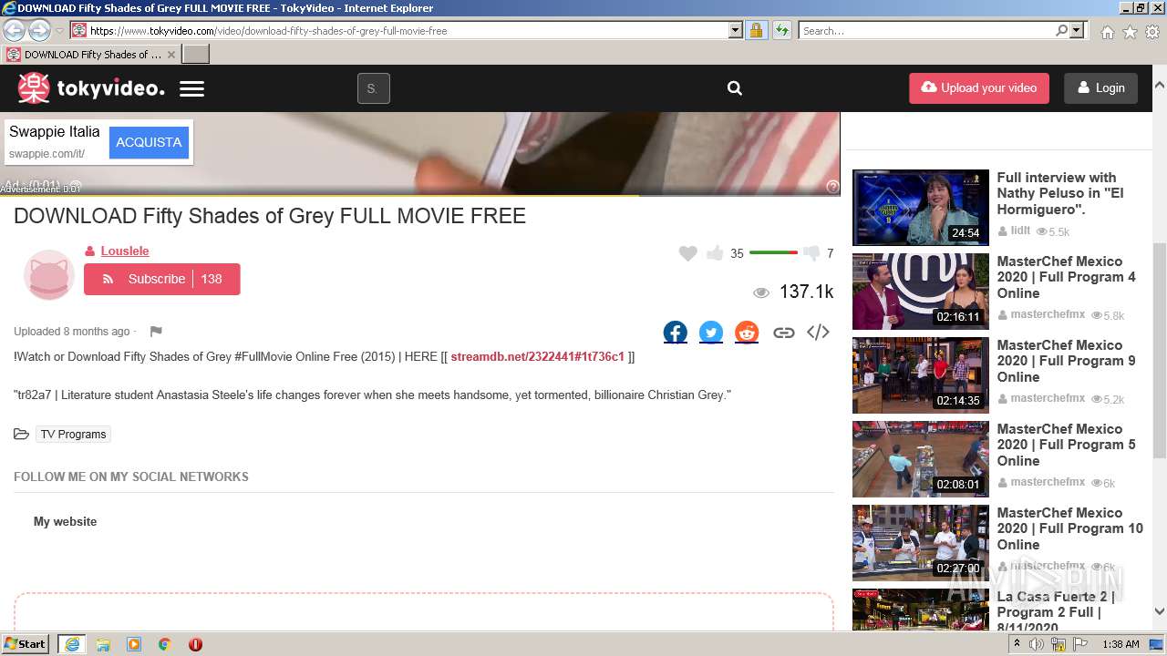Report video with the flag icon

pyautogui.click(x=156, y=332)
